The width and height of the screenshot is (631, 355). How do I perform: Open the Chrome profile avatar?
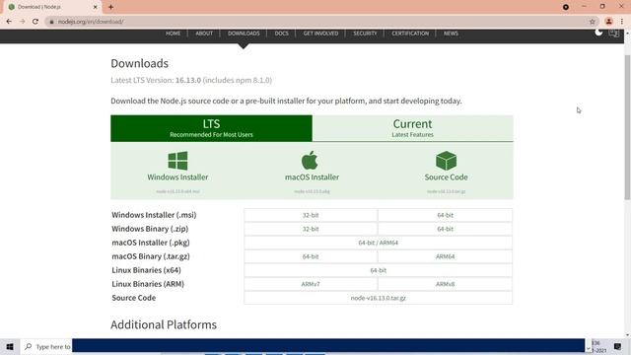pos(609,22)
